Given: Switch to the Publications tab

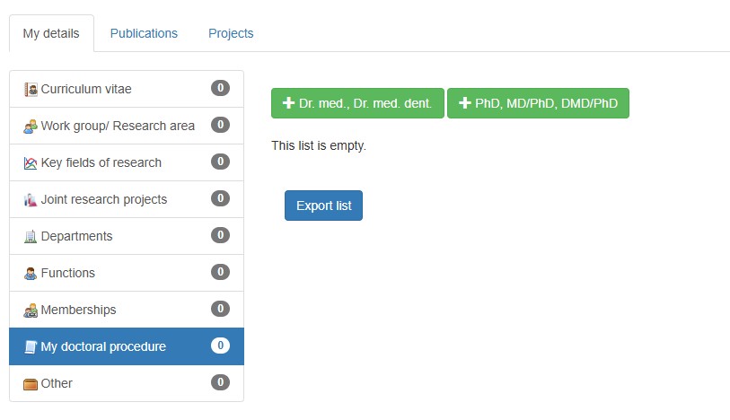Looking at the screenshot, I should coord(144,33).
